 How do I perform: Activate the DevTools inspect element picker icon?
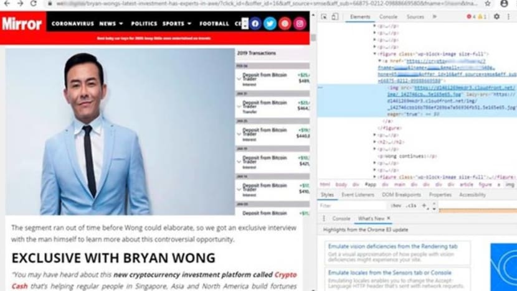pos(324,16)
